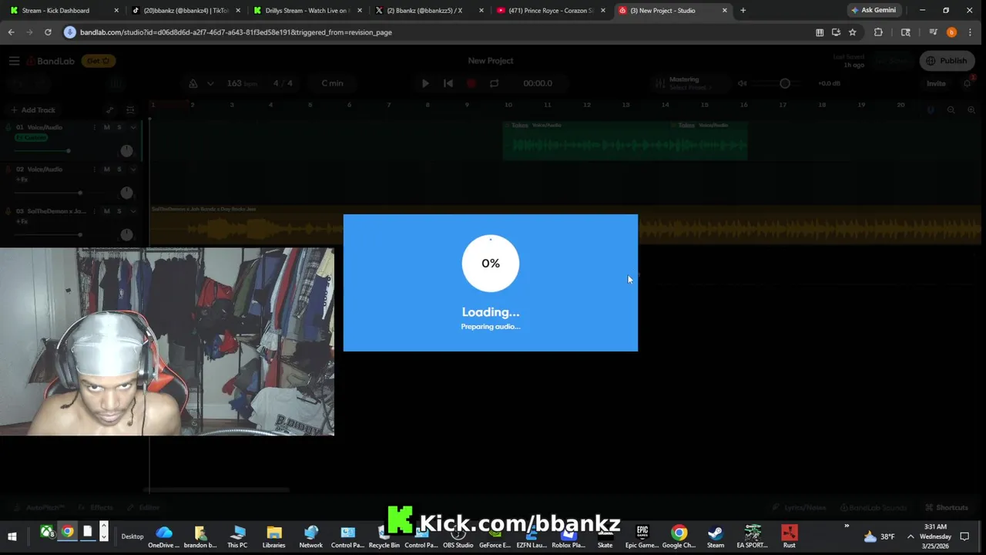Click the zoom in magnifier icon
The image size is (986, 555).
pos(971,110)
